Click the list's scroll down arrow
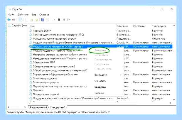 click(174, 100)
